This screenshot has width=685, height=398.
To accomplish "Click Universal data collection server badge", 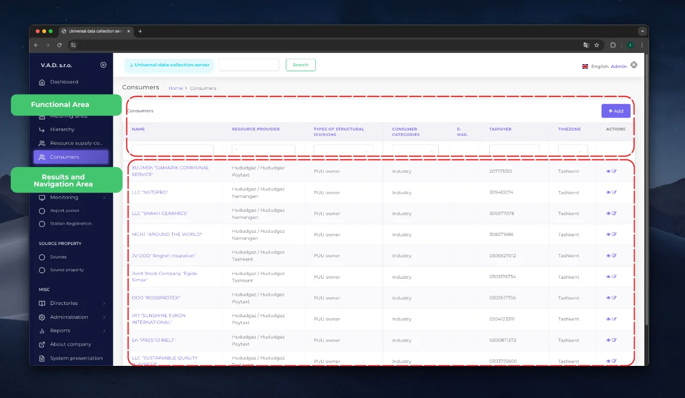I will tap(169, 65).
